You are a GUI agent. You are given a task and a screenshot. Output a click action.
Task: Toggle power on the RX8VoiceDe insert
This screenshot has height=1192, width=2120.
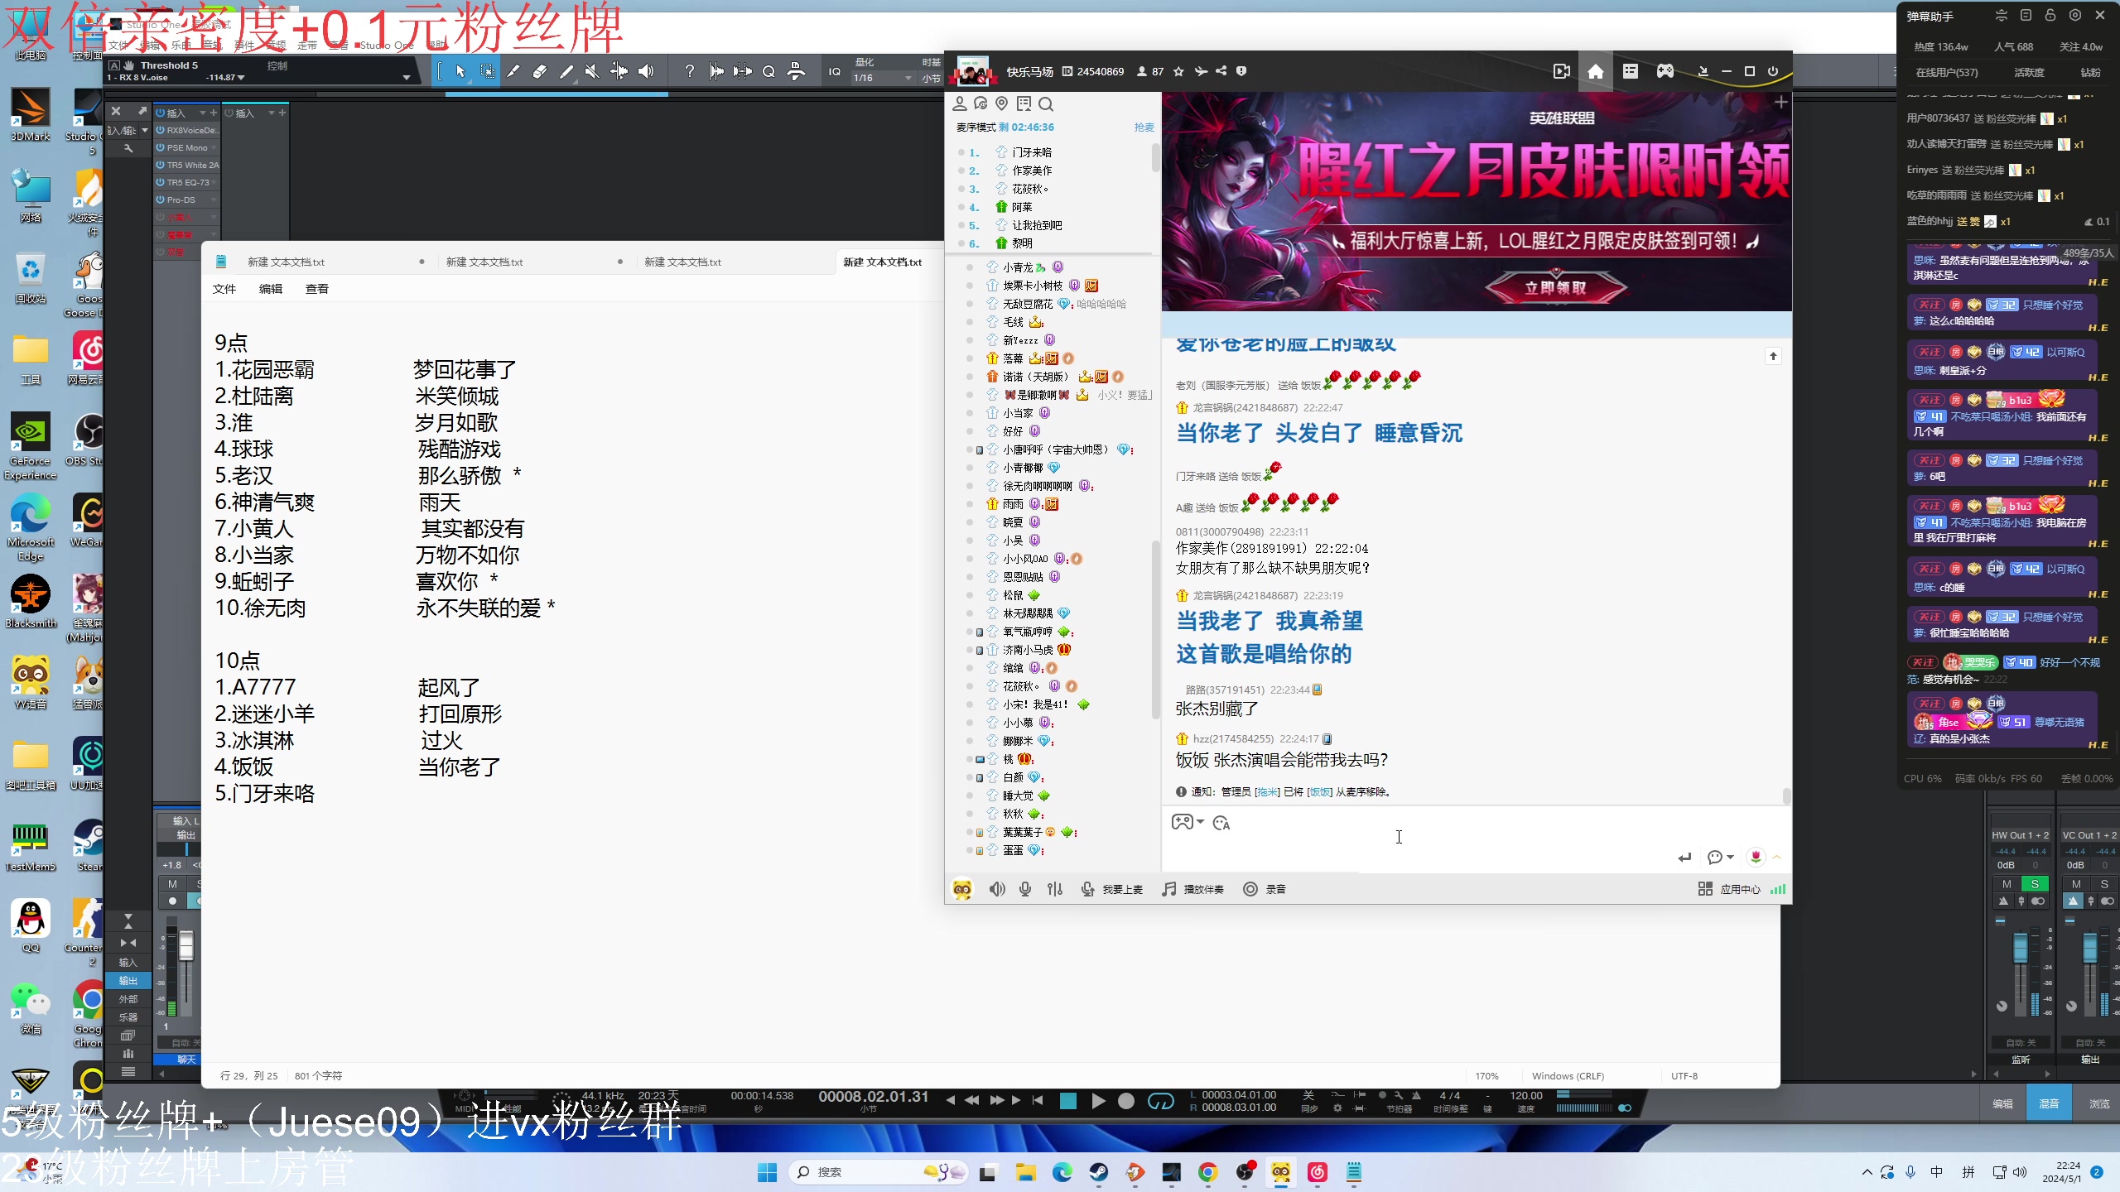coord(161,130)
